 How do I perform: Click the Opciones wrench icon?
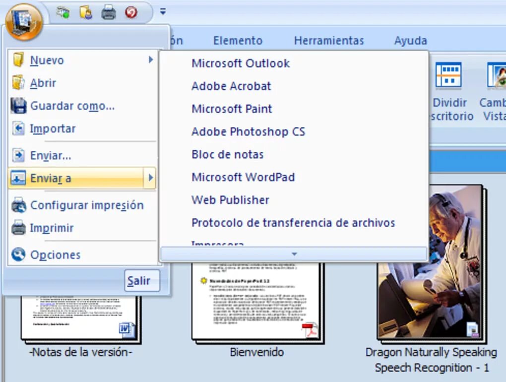tap(18, 255)
